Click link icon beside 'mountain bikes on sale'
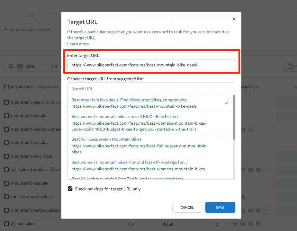This screenshot has width=297, height=231. click(x=59, y=102)
